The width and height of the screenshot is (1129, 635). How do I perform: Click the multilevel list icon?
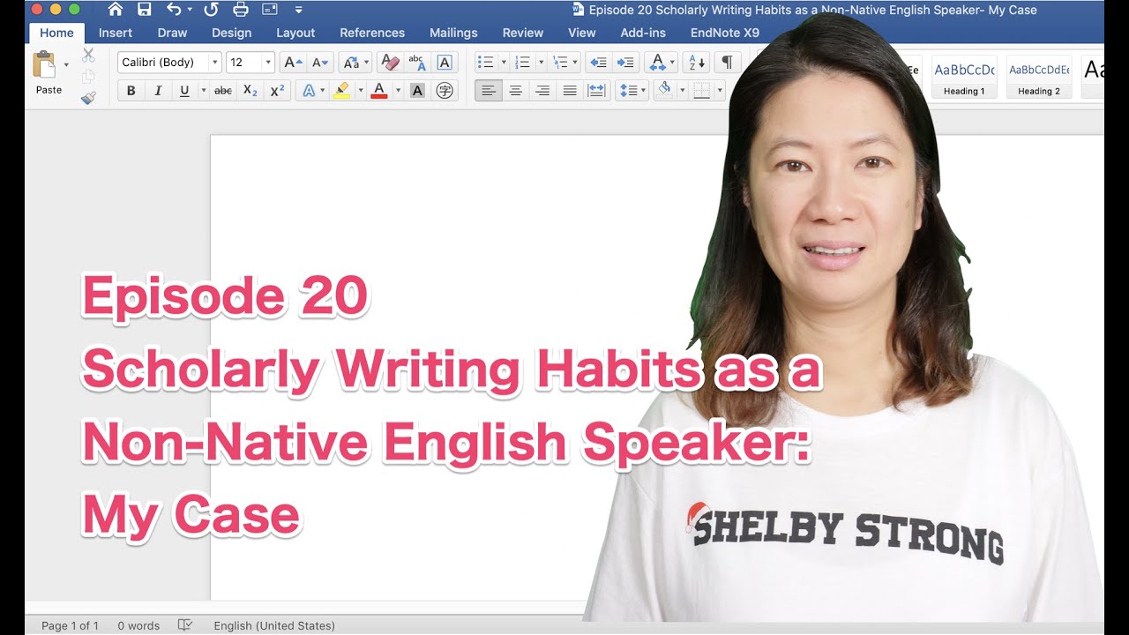pos(559,63)
